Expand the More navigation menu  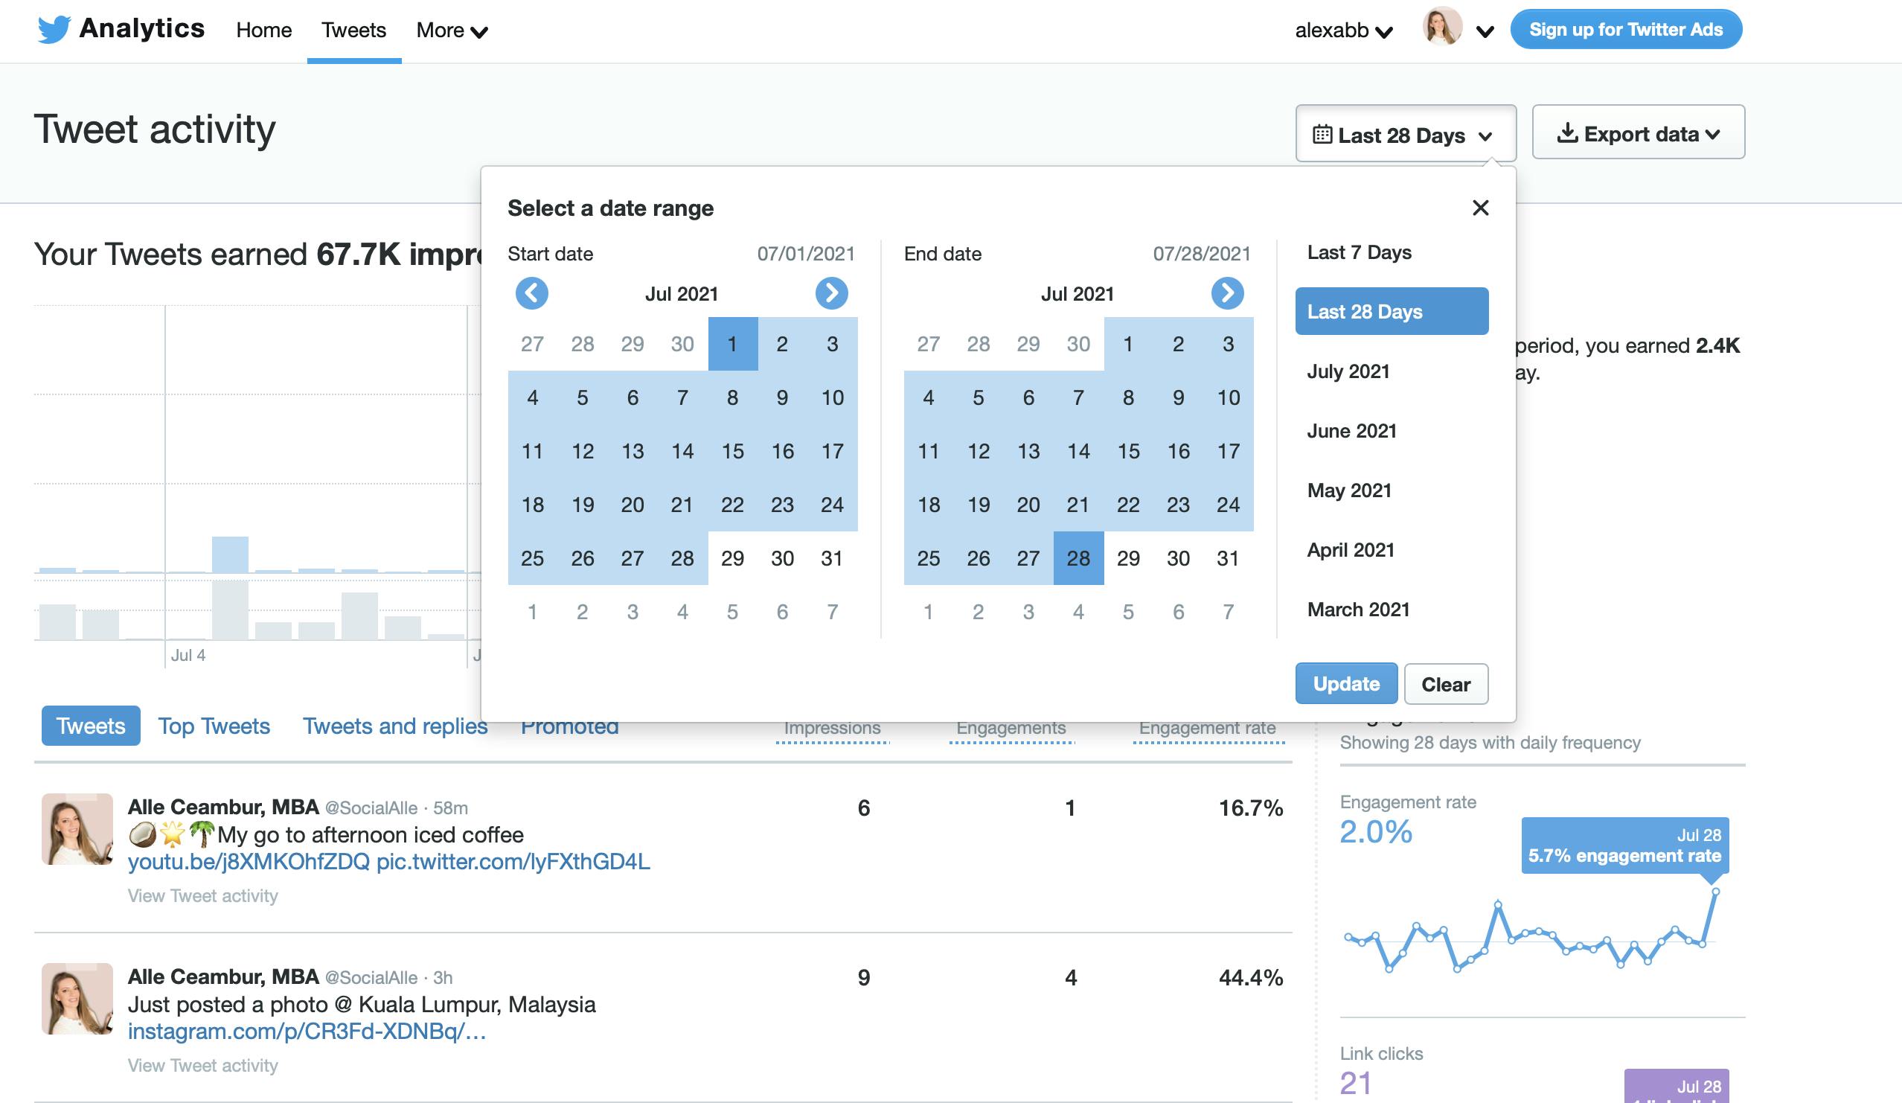[451, 31]
